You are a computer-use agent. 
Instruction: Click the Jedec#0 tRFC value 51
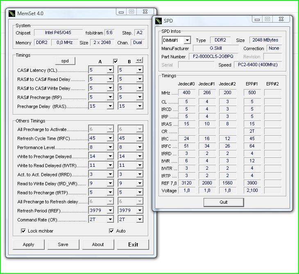pyautogui.click(x=186, y=146)
